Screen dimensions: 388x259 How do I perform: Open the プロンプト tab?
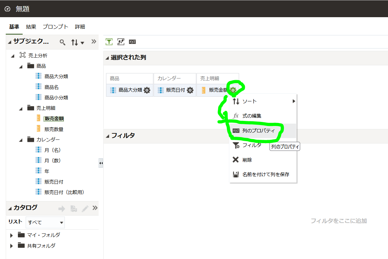click(55, 27)
